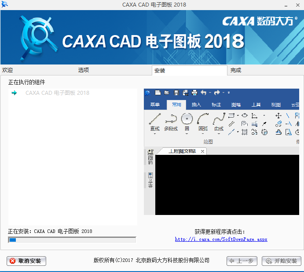Close the 工程图文档1 tab in the preview
The width and height of the screenshot is (304, 272).
tap(203, 151)
